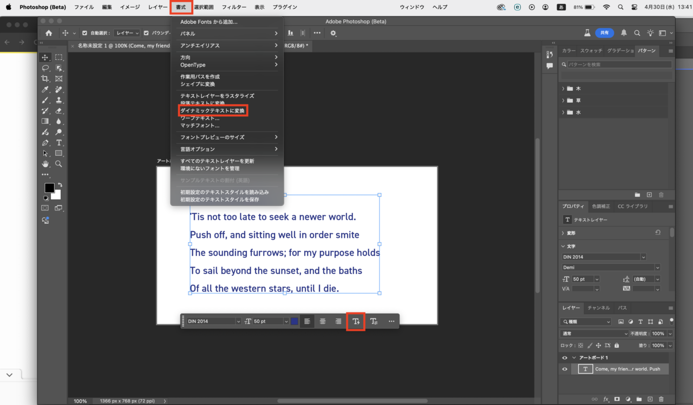The height and width of the screenshot is (405, 693).
Task: Select the Frame tool
Action: coord(58,79)
